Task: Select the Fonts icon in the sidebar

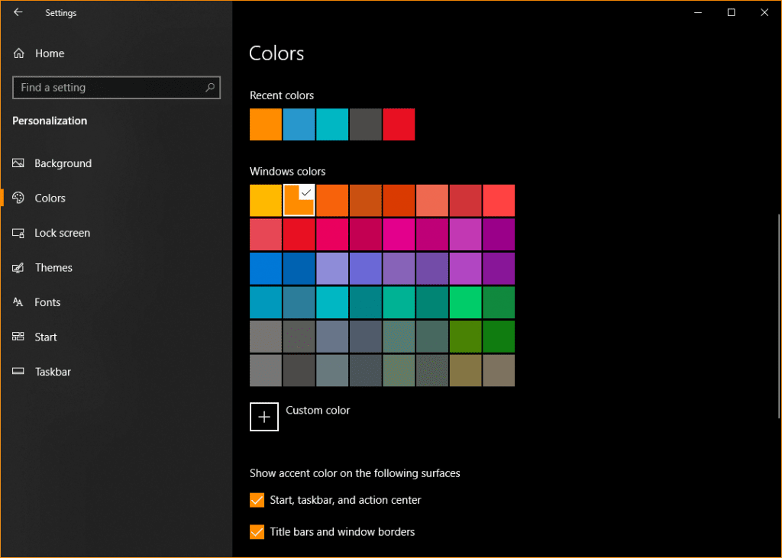Action: [17, 302]
